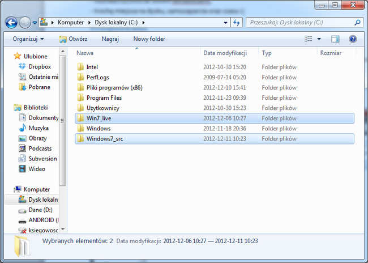Image resolution: width=368 pixels, height=263 pixels.
Task: Sort by Data modyfikacji column header
Action: point(225,53)
